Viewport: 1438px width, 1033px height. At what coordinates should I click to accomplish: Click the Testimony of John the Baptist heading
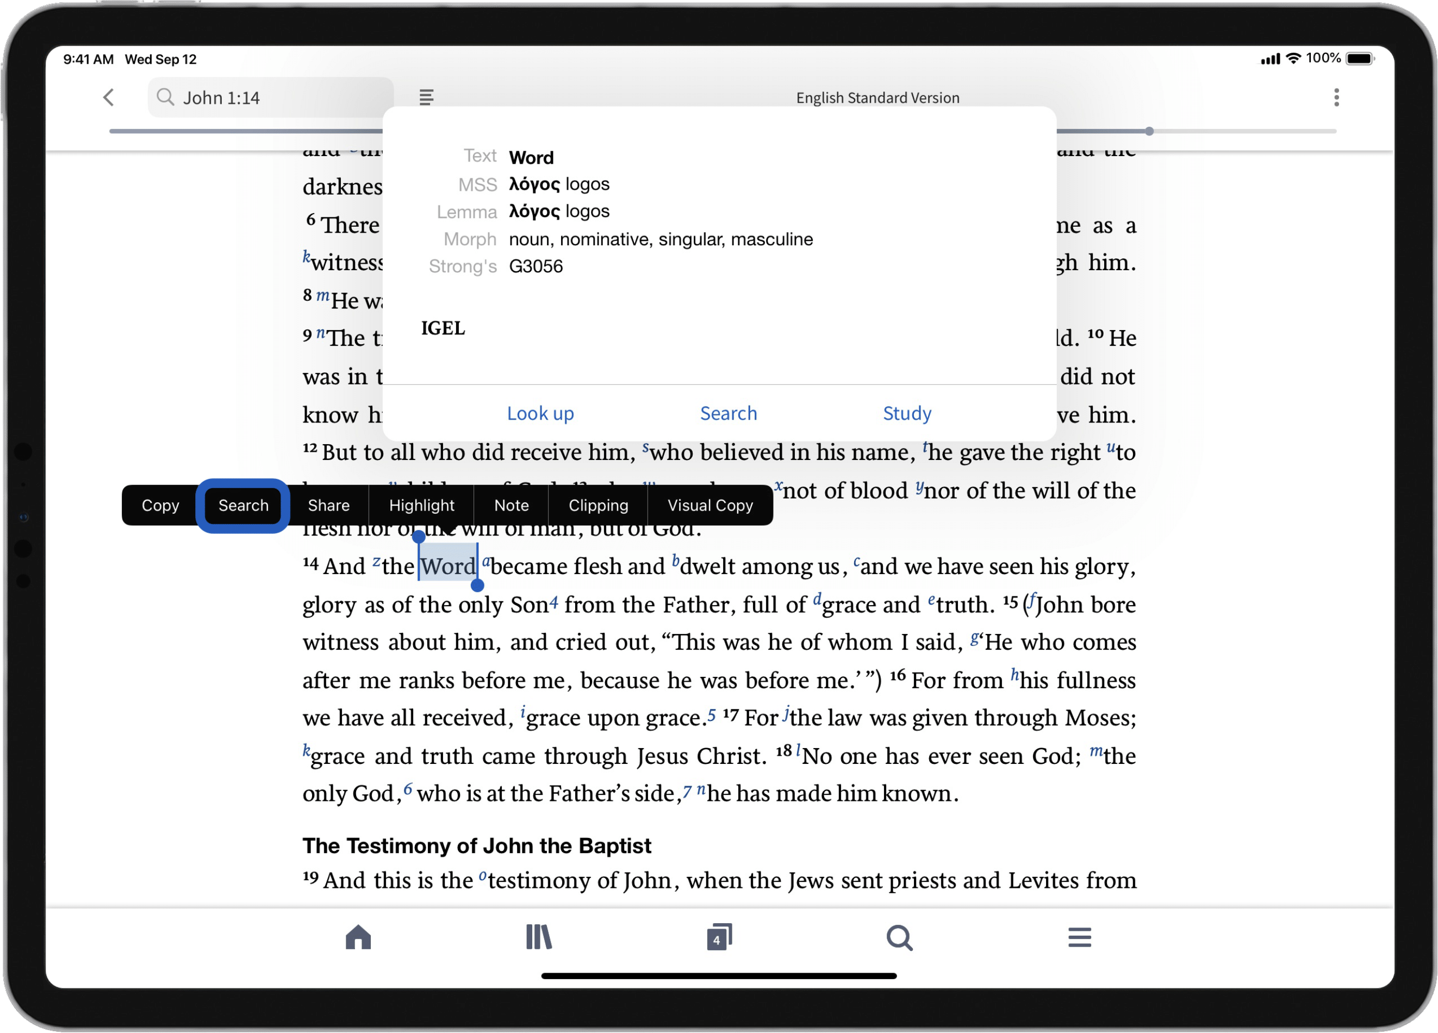point(476,846)
